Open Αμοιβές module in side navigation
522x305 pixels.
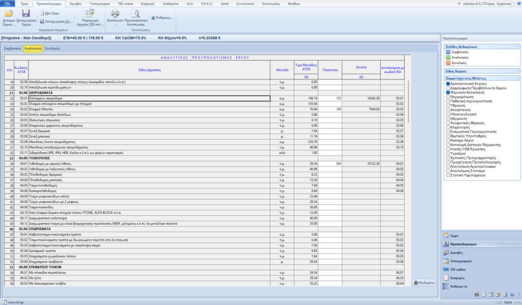point(457,253)
